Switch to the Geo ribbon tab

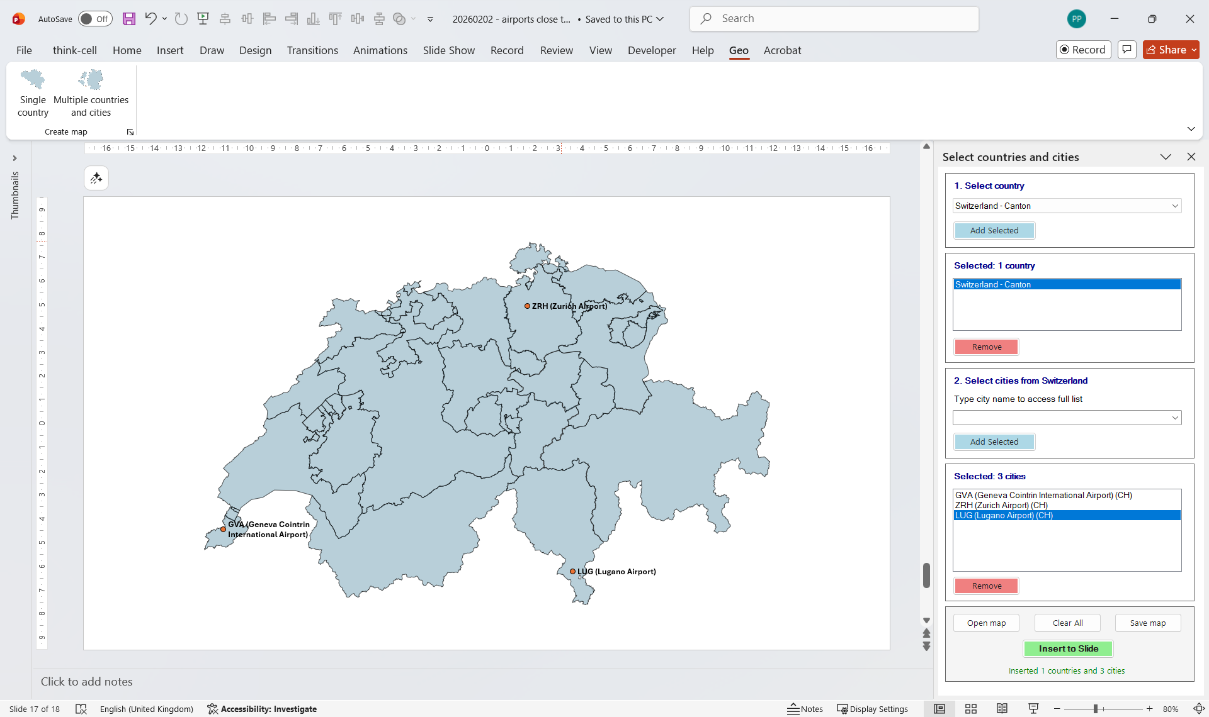coord(739,50)
